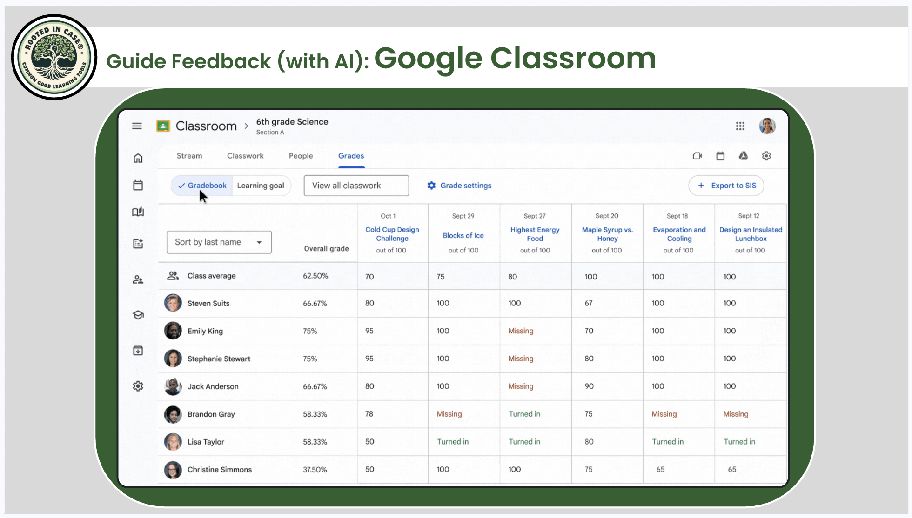Open Lisa Taylor's profile photo
912x518 pixels.
click(173, 442)
